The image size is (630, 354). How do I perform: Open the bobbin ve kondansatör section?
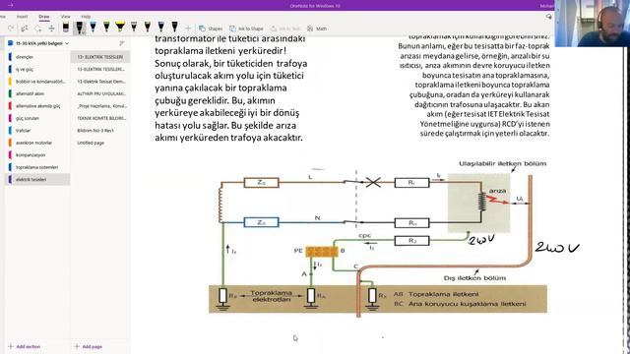[38, 82]
